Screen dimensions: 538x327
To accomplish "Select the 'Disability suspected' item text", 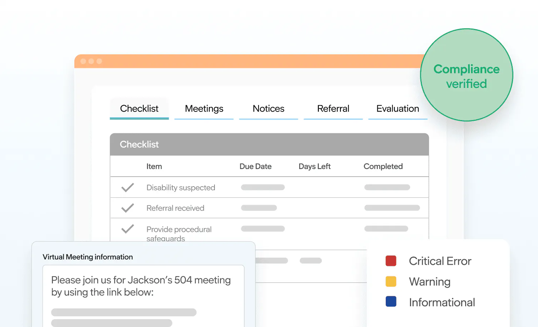I will pos(181,188).
